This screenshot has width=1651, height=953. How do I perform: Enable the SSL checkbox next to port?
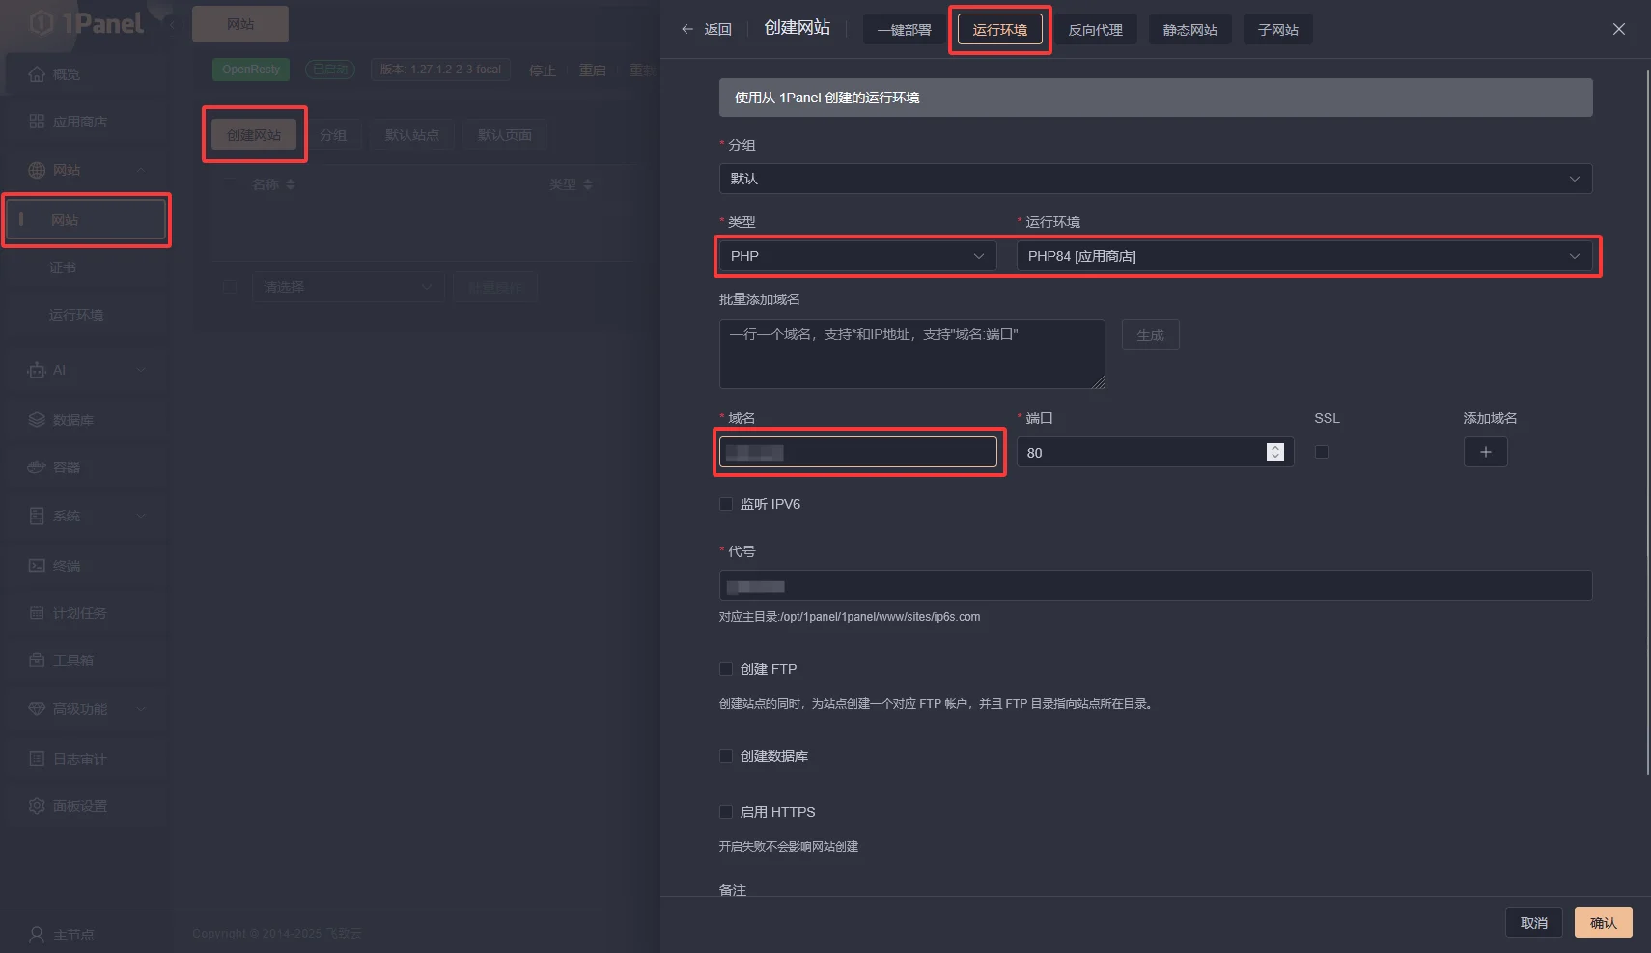[1322, 452]
